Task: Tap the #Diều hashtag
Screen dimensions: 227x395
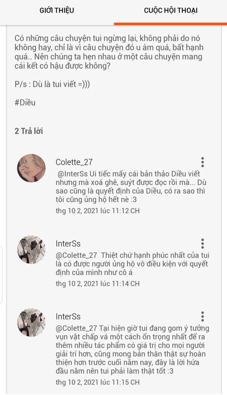Action: [x=25, y=103]
